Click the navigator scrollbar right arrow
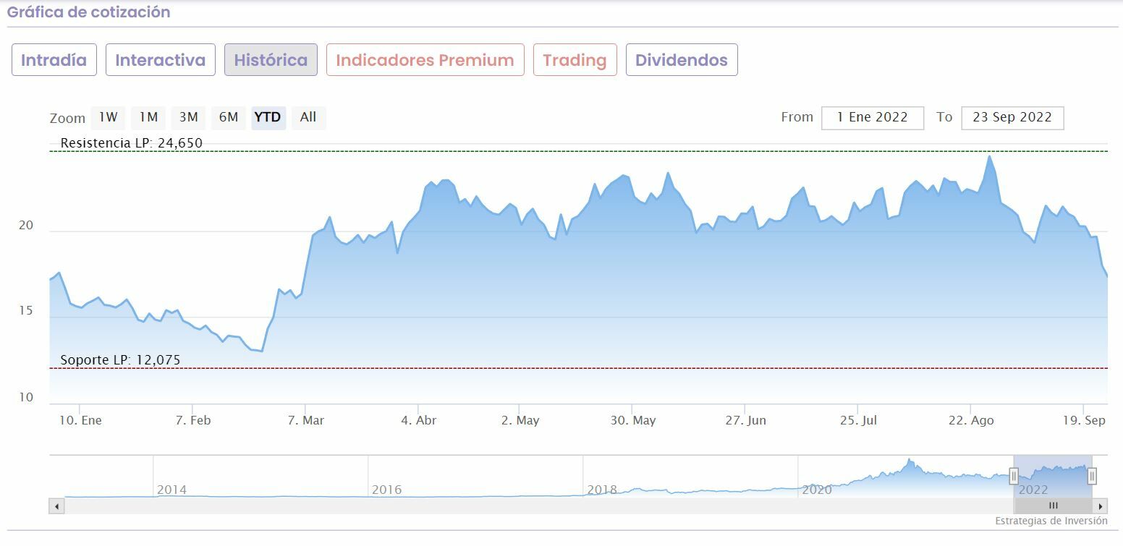This screenshot has width=1123, height=546. click(x=1101, y=506)
